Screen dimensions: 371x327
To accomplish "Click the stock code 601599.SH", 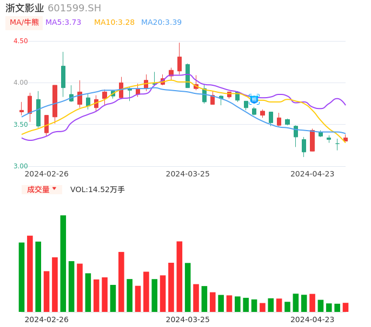I will tap(74, 8).
